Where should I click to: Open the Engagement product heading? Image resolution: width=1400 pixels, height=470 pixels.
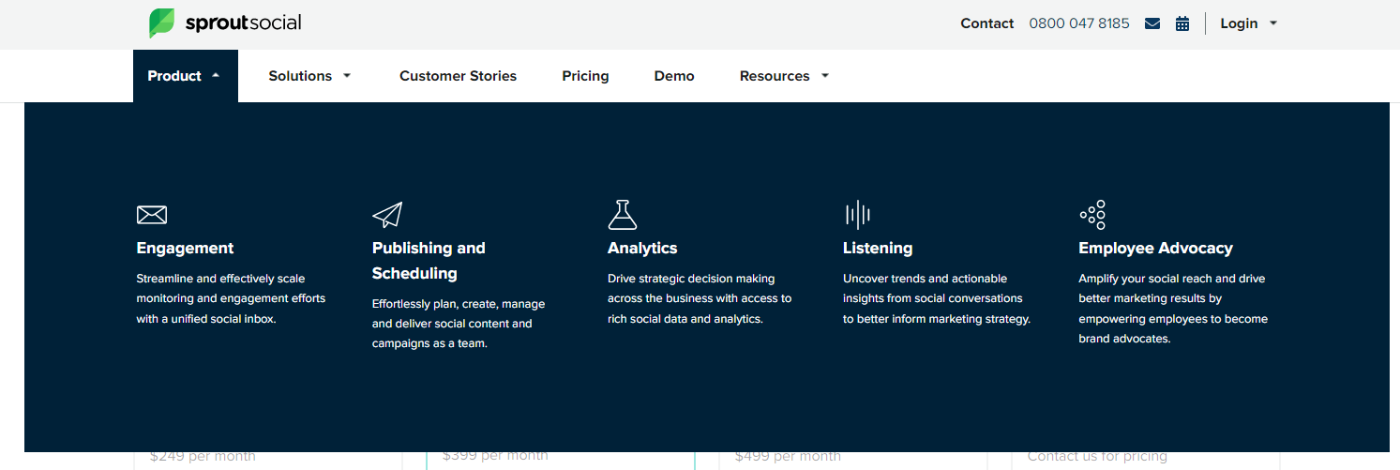point(185,248)
